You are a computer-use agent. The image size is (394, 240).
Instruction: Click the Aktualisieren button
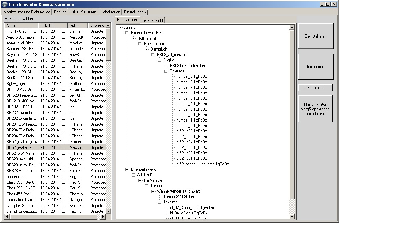point(315,88)
